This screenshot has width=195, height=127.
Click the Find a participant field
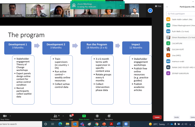tap(181, 14)
